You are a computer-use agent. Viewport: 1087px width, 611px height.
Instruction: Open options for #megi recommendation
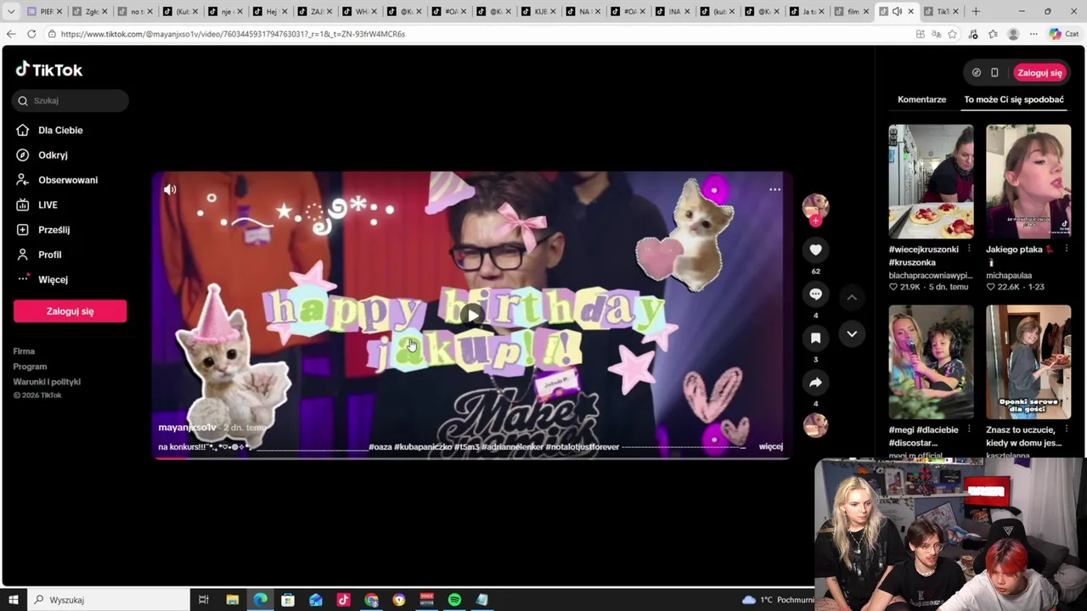(969, 430)
